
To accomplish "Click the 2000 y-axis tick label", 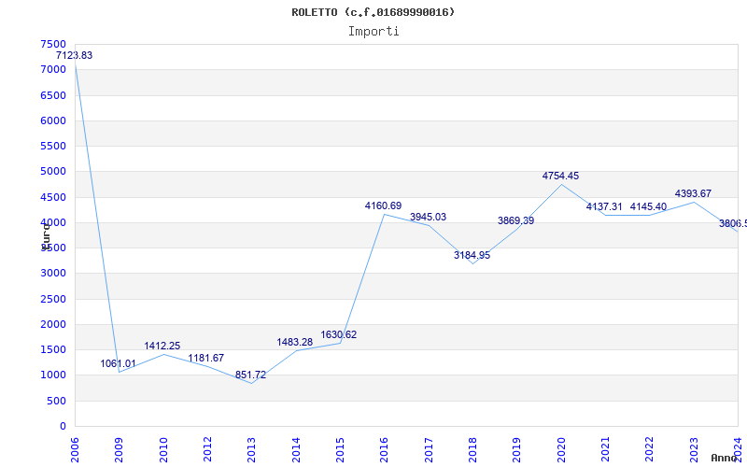I will [x=53, y=324].
